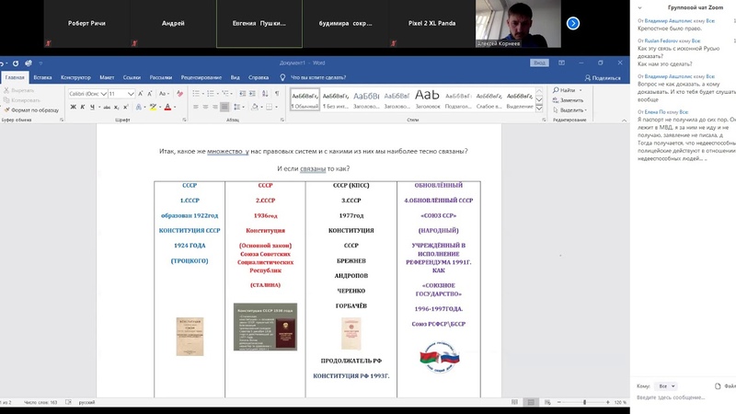Click the Find (Найти) magnifier icon
The image size is (736, 414).
click(555, 90)
